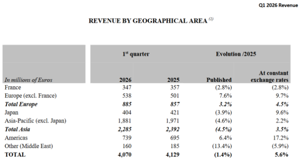Click the '4.5%' Total Europe cell
Image resolution: width=300 pixels, height=161 pixels.
pyautogui.click(x=282, y=104)
